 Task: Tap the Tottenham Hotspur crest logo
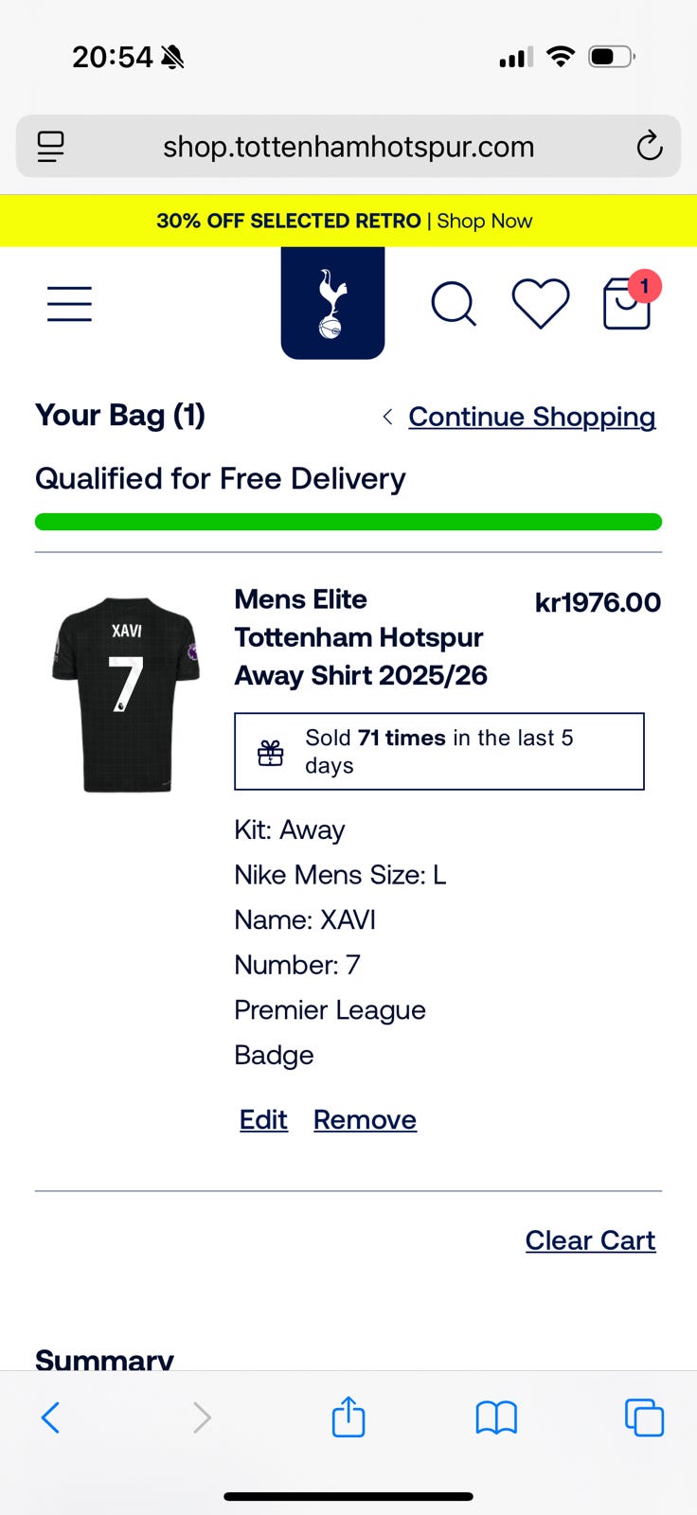pyautogui.click(x=332, y=303)
